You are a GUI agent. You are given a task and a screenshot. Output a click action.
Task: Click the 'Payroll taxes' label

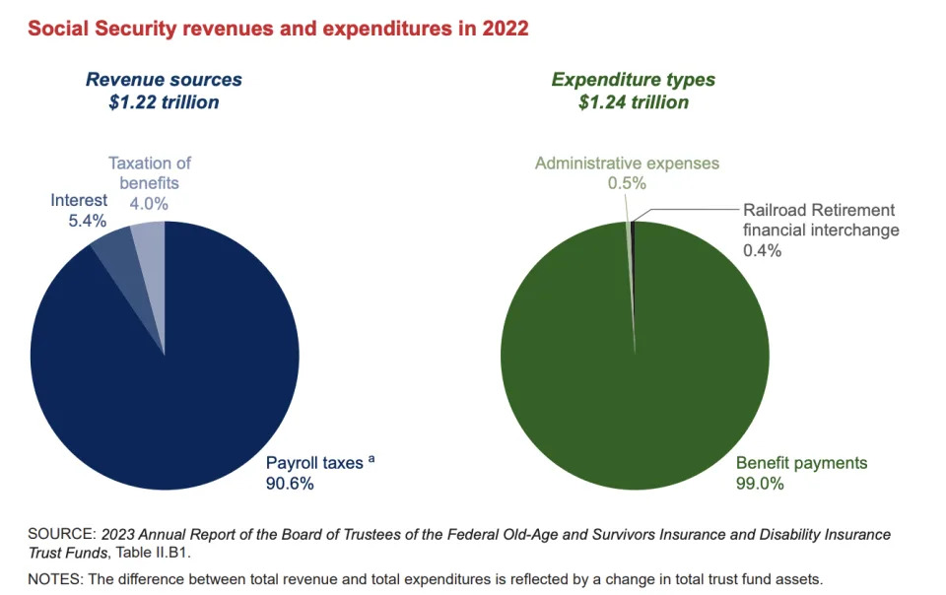314,463
